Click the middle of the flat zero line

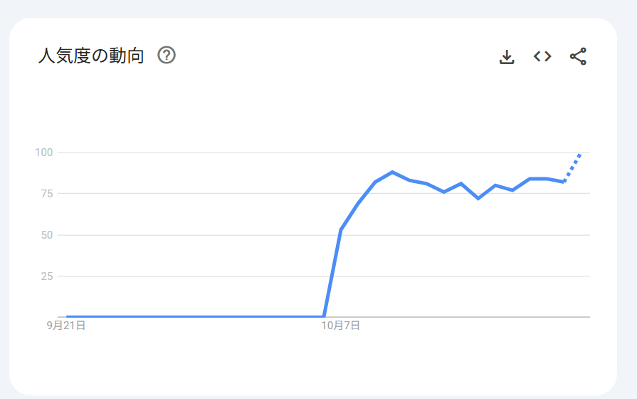click(196, 316)
